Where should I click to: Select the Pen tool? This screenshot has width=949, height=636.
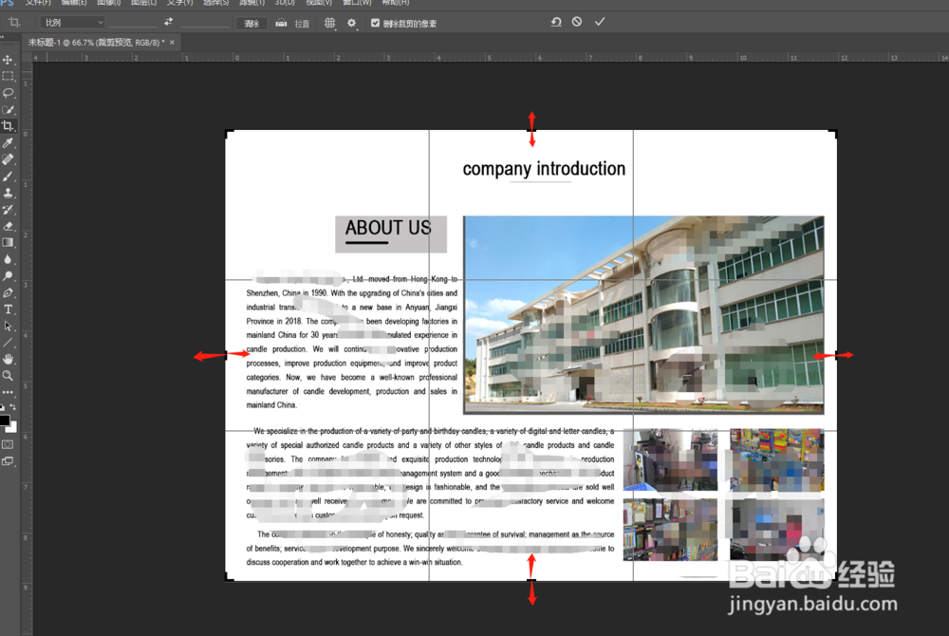[8, 293]
